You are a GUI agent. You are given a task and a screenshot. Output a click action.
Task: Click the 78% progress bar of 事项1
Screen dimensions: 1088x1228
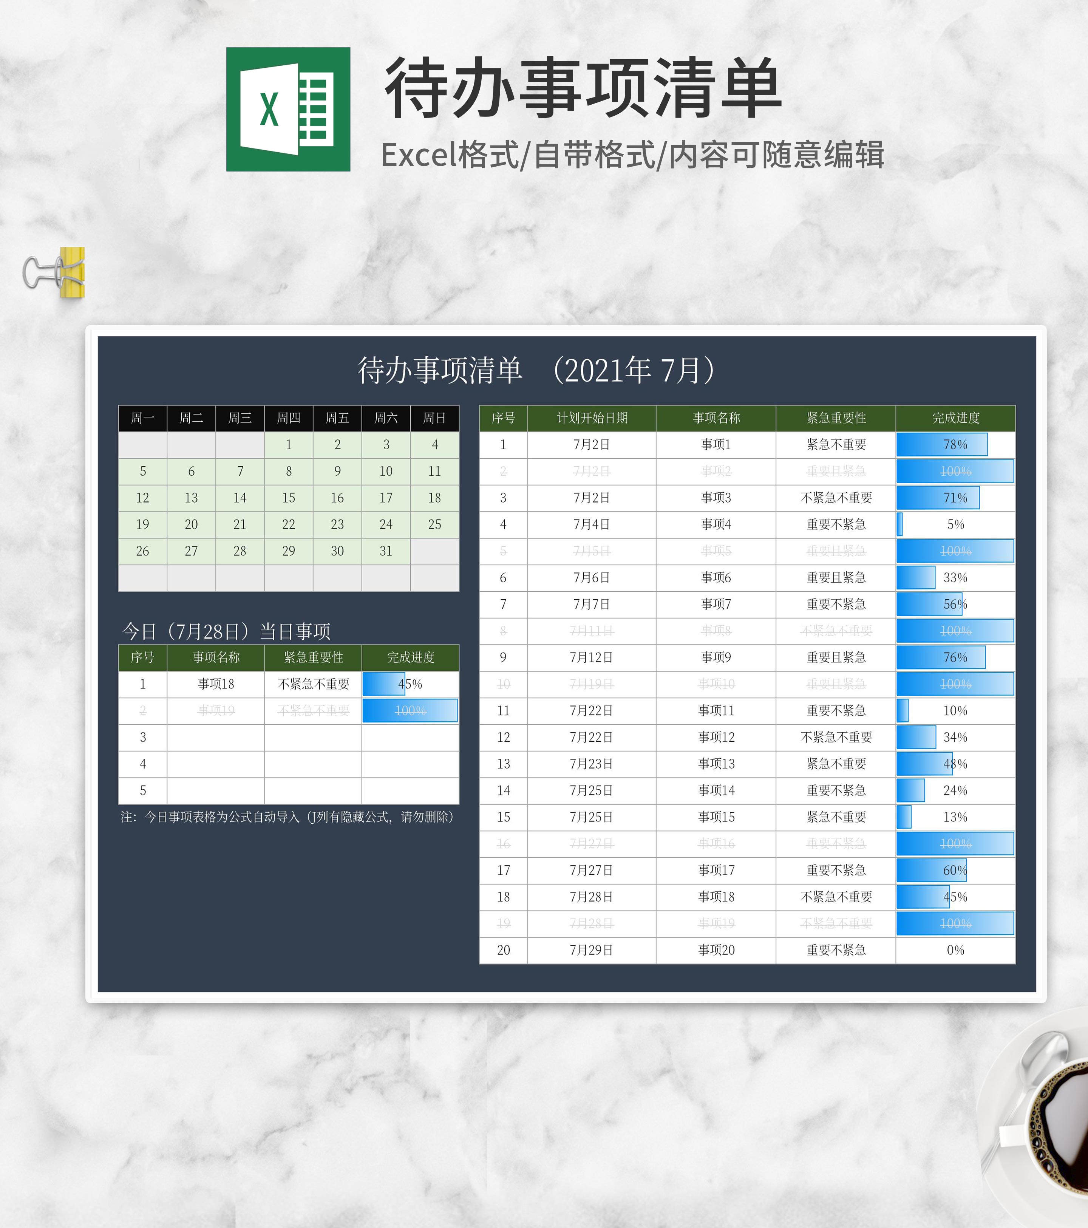click(x=942, y=445)
